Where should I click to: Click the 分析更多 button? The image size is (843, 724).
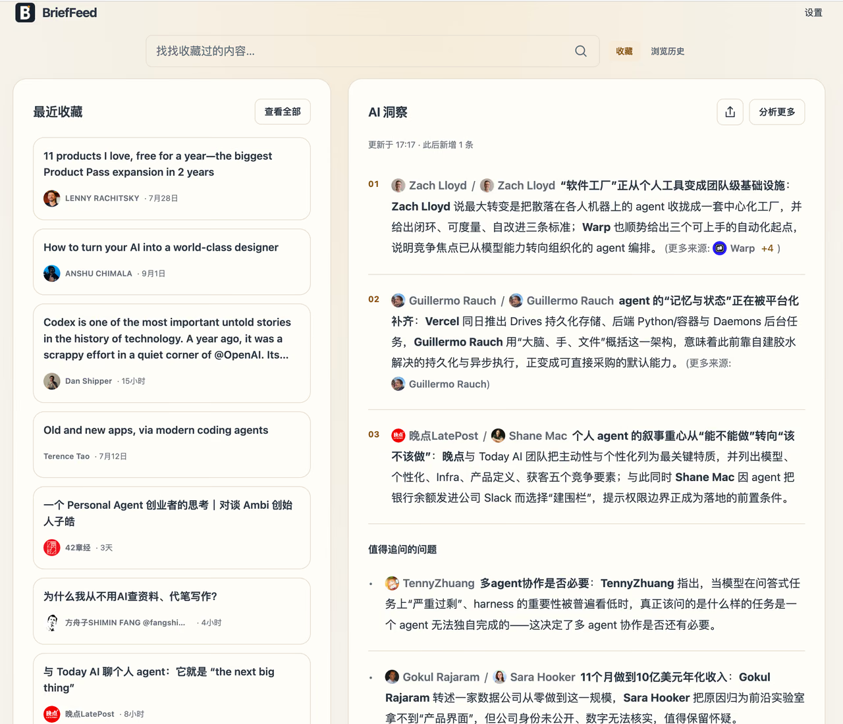pos(777,112)
